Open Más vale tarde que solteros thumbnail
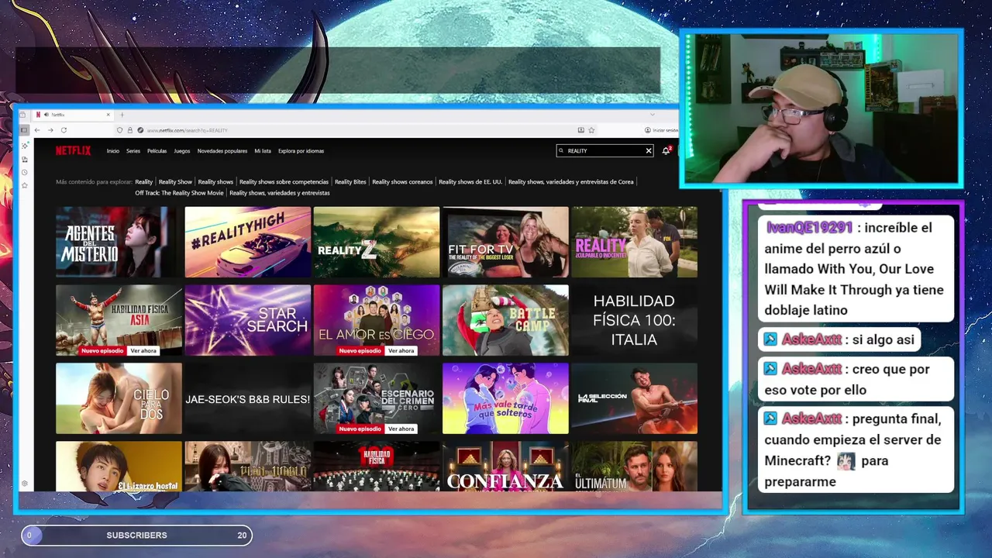 [x=505, y=398]
